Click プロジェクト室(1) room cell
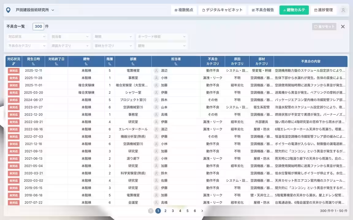The height and width of the screenshot is (220, 353). [133, 100]
